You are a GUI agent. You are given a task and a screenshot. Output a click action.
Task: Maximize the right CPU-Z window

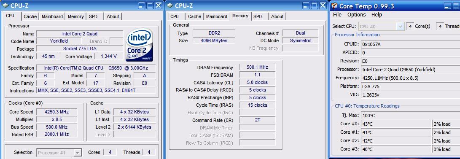coord(315,5)
